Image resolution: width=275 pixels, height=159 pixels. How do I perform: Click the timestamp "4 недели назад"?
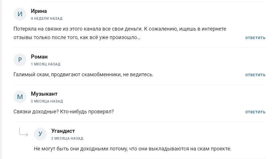[47, 19]
